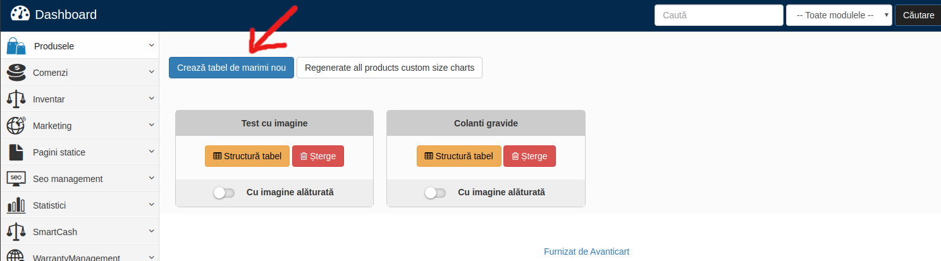The height and width of the screenshot is (261, 941).
Task: Click the Produsele shopping bags icon
Action: [x=16, y=46]
